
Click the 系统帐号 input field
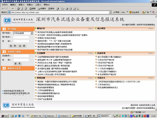tap(21, 56)
